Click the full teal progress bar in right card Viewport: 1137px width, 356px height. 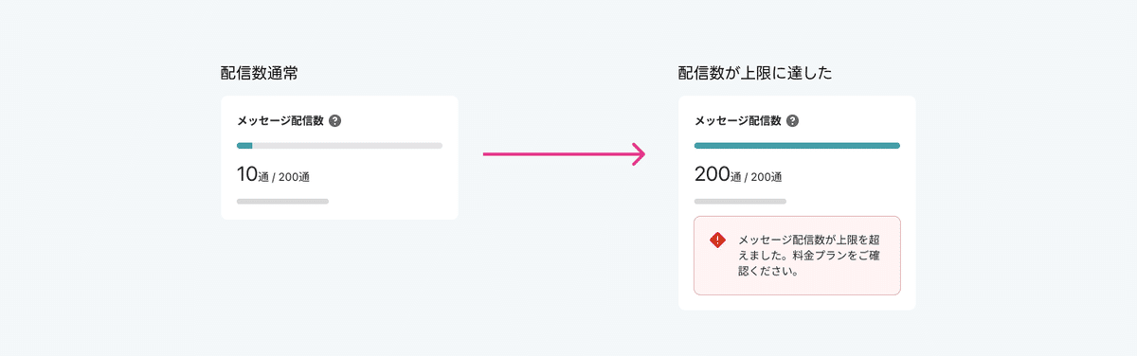coord(797,146)
